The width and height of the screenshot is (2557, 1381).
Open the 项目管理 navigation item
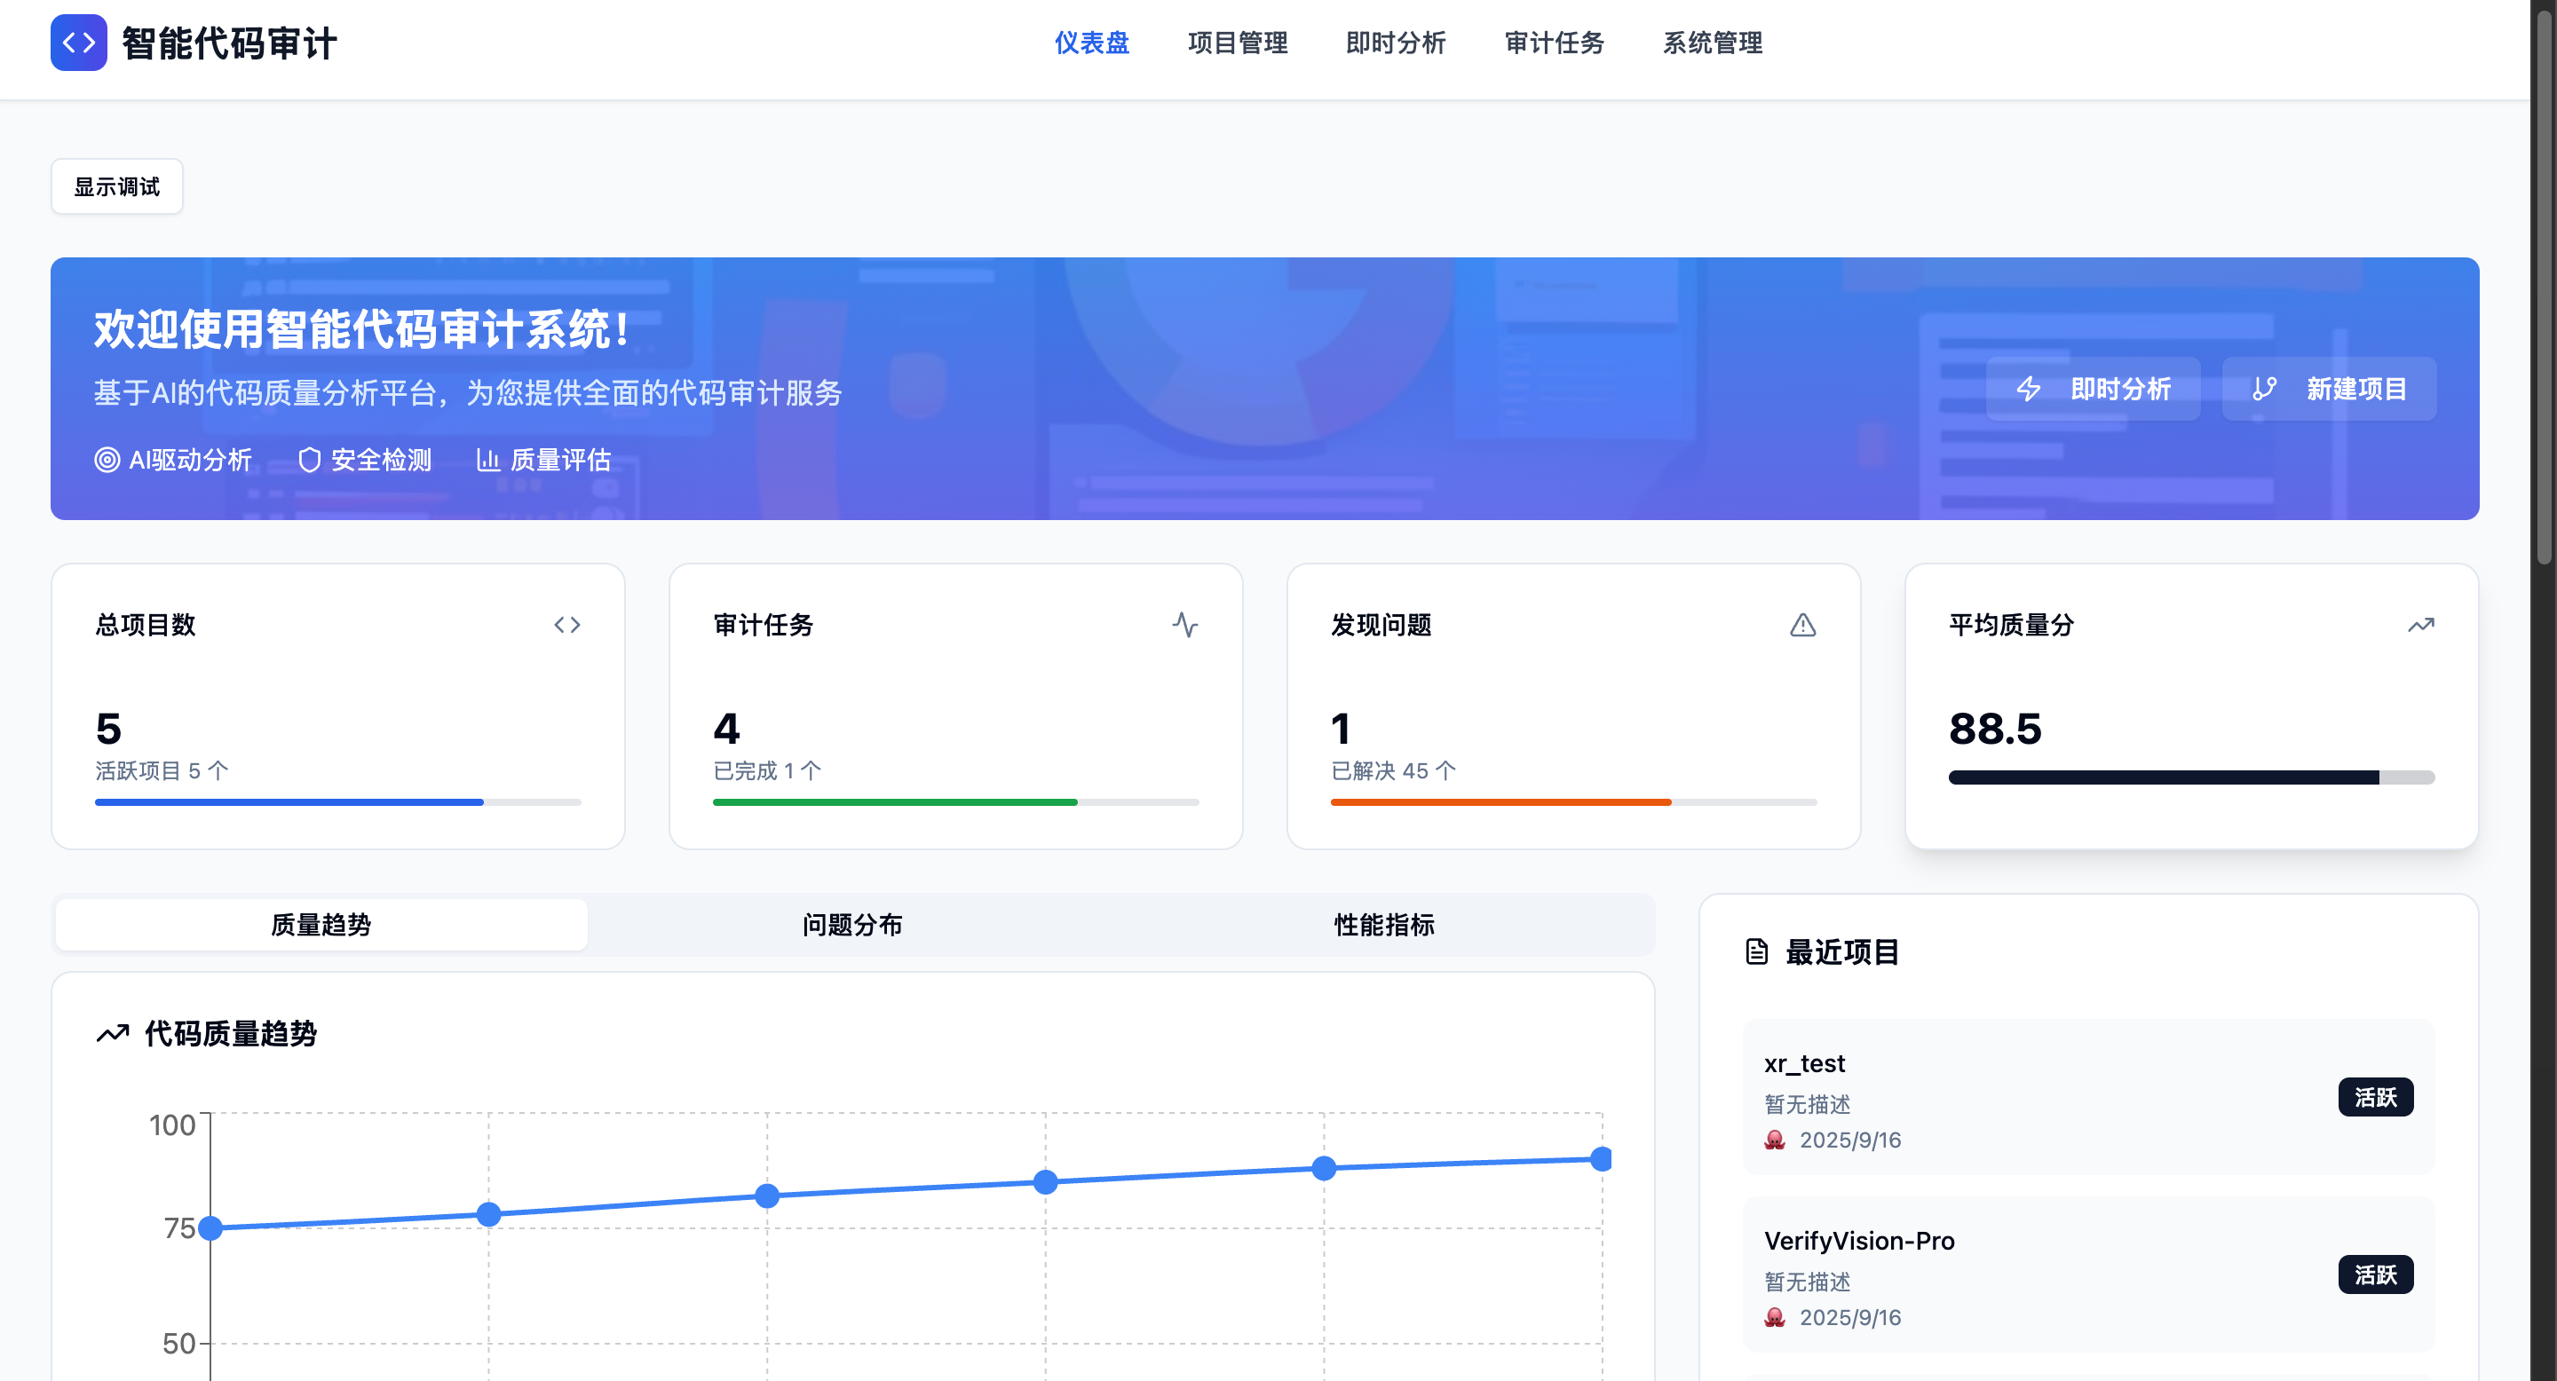click(x=1238, y=43)
